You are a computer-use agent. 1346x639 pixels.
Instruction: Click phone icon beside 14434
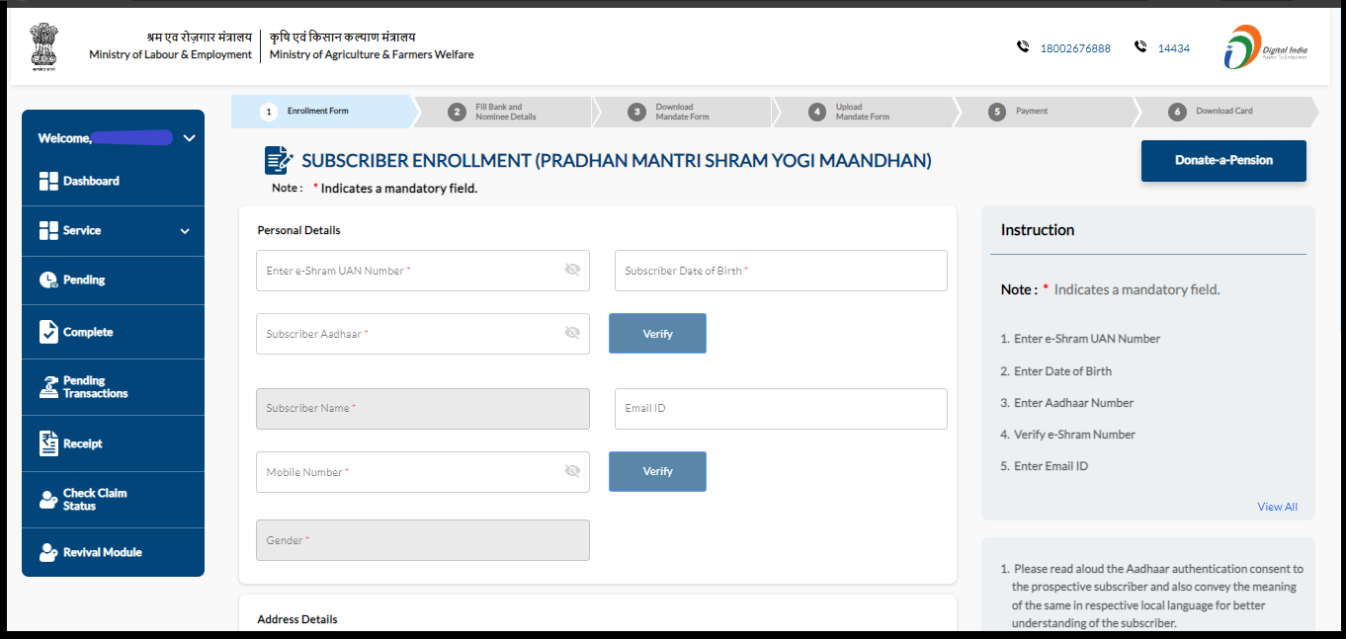[1140, 46]
